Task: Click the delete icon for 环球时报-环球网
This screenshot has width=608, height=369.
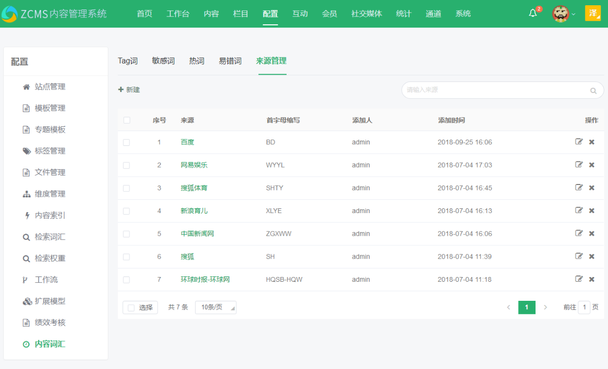Action: pos(591,279)
